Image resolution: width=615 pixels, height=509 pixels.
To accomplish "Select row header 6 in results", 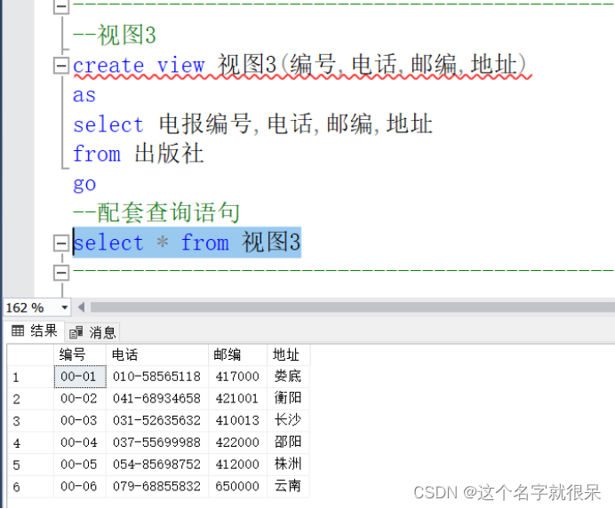I will coord(30,487).
